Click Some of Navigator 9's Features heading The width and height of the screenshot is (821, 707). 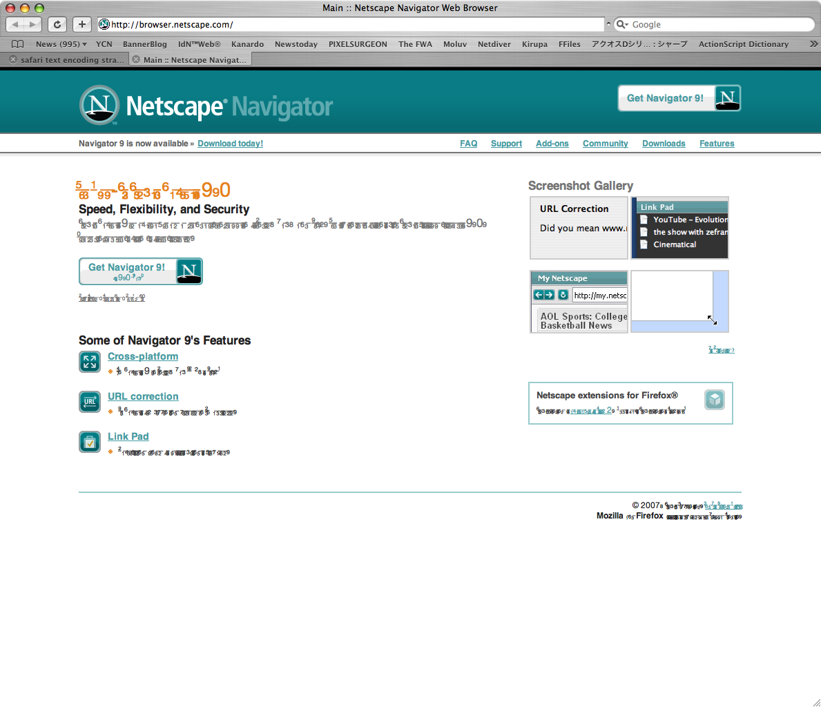[x=164, y=340]
